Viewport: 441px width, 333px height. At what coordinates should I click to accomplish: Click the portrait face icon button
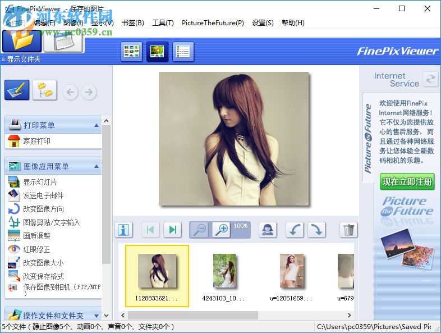coord(268,230)
